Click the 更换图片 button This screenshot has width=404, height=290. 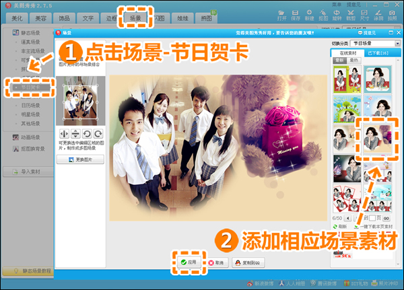(x=80, y=159)
